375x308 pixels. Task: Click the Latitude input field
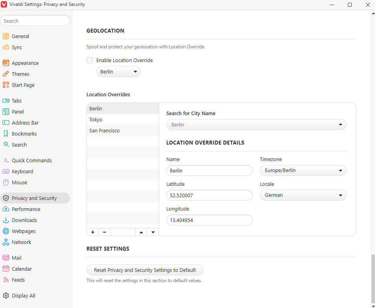pos(209,195)
